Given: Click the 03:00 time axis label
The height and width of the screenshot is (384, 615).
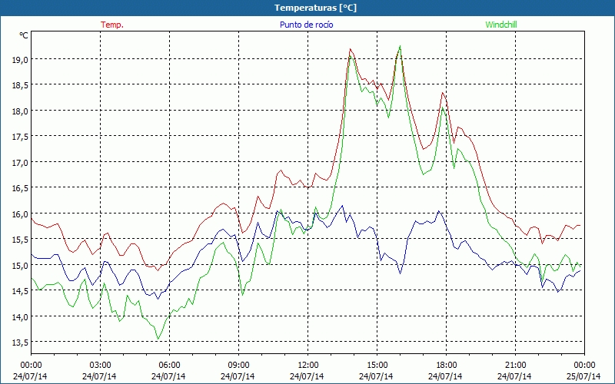Looking at the screenshot, I should 100,366.
